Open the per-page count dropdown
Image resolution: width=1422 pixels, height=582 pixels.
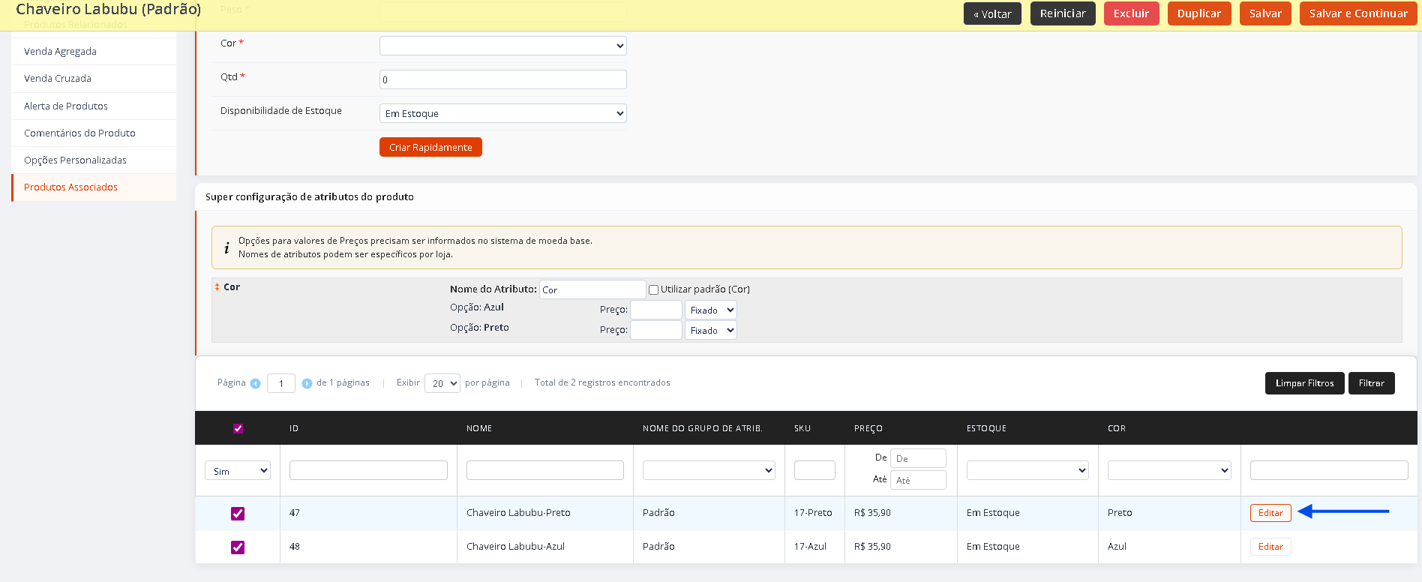tap(442, 383)
